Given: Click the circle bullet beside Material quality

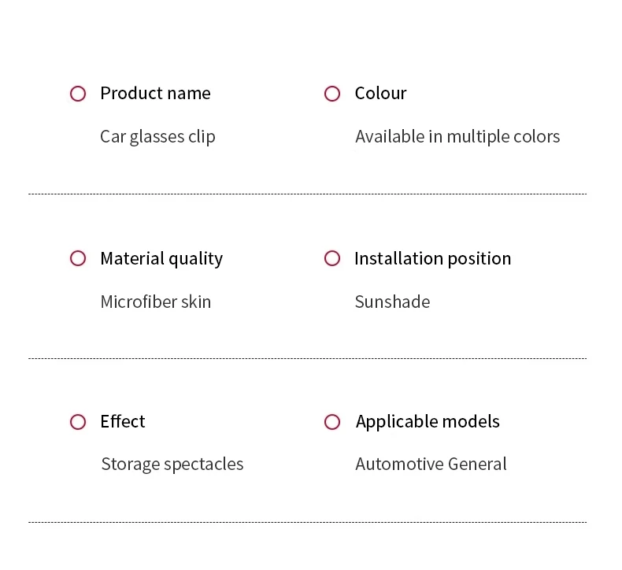Looking at the screenshot, I should pyautogui.click(x=78, y=258).
